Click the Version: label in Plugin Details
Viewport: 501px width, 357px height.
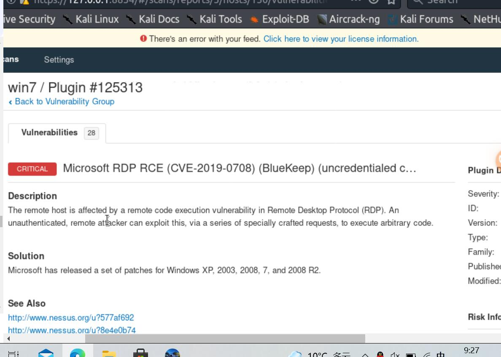click(482, 223)
